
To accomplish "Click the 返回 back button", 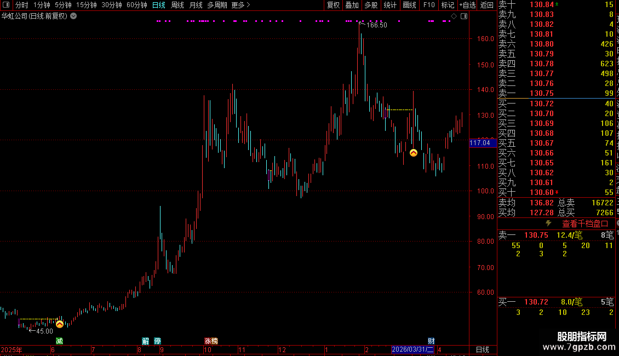I will coord(487,5).
